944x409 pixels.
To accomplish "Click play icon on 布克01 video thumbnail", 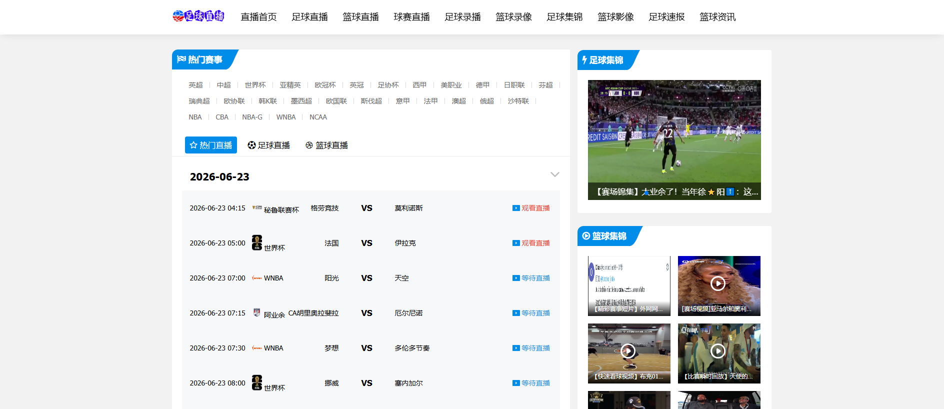I will point(628,351).
